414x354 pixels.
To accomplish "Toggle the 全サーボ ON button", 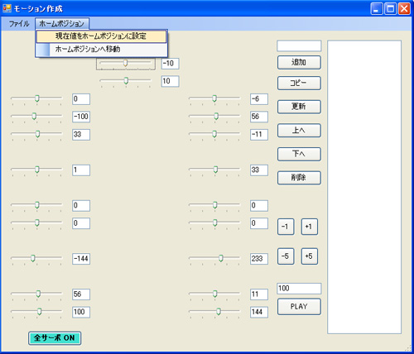I will pos(55,338).
